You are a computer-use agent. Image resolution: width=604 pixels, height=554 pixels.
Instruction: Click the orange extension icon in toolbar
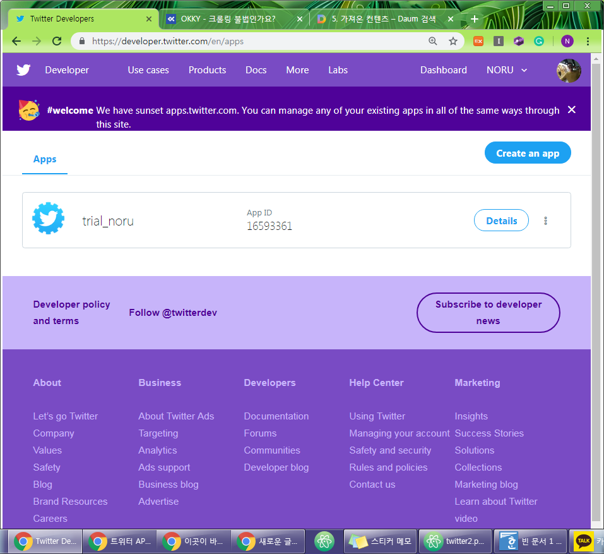(478, 41)
